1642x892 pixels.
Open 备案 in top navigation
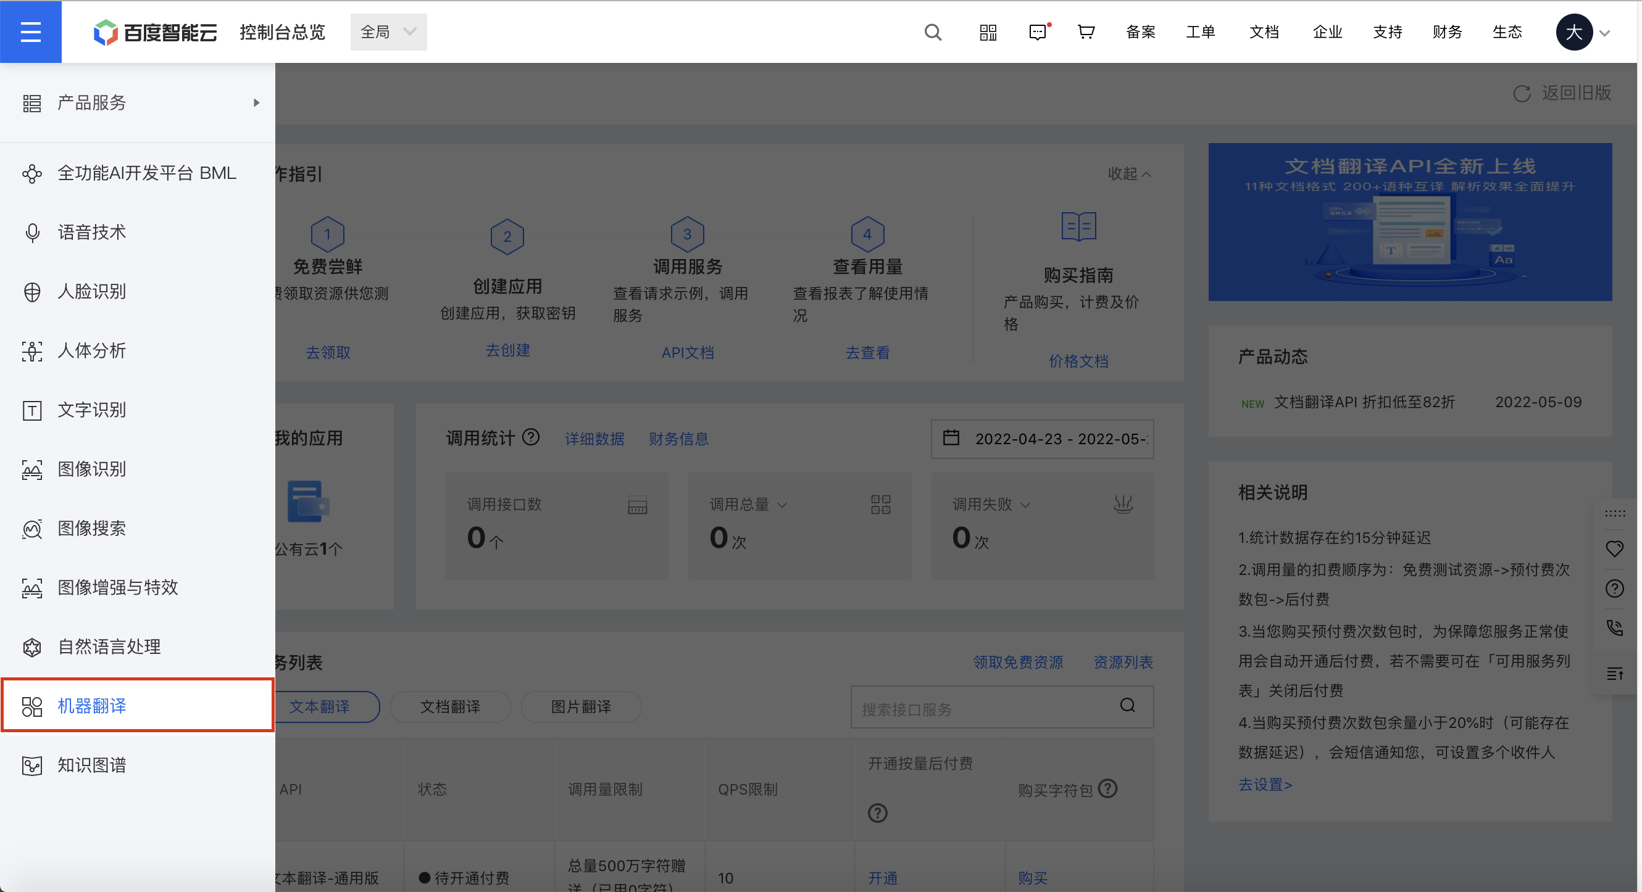click(1140, 32)
